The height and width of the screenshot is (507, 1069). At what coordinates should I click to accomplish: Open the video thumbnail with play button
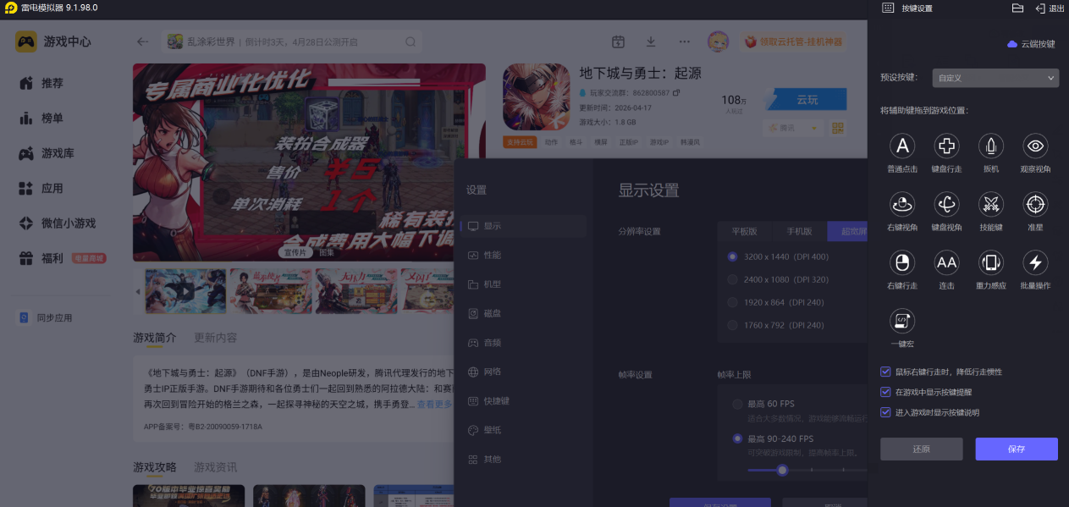(x=185, y=291)
